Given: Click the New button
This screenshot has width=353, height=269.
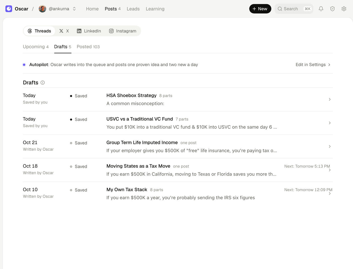Looking at the screenshot, I should tap(260, 9).
